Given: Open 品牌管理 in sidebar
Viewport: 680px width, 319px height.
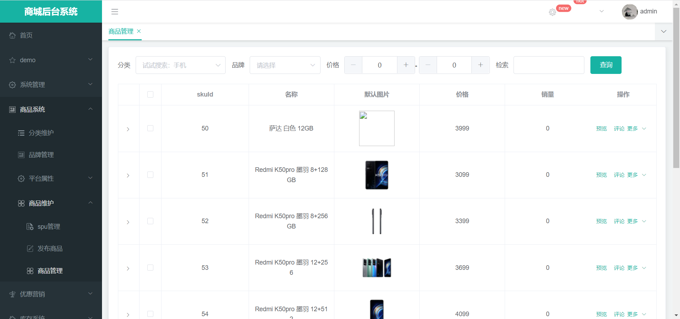Looking at the screenshot, I should pos(51,155).
